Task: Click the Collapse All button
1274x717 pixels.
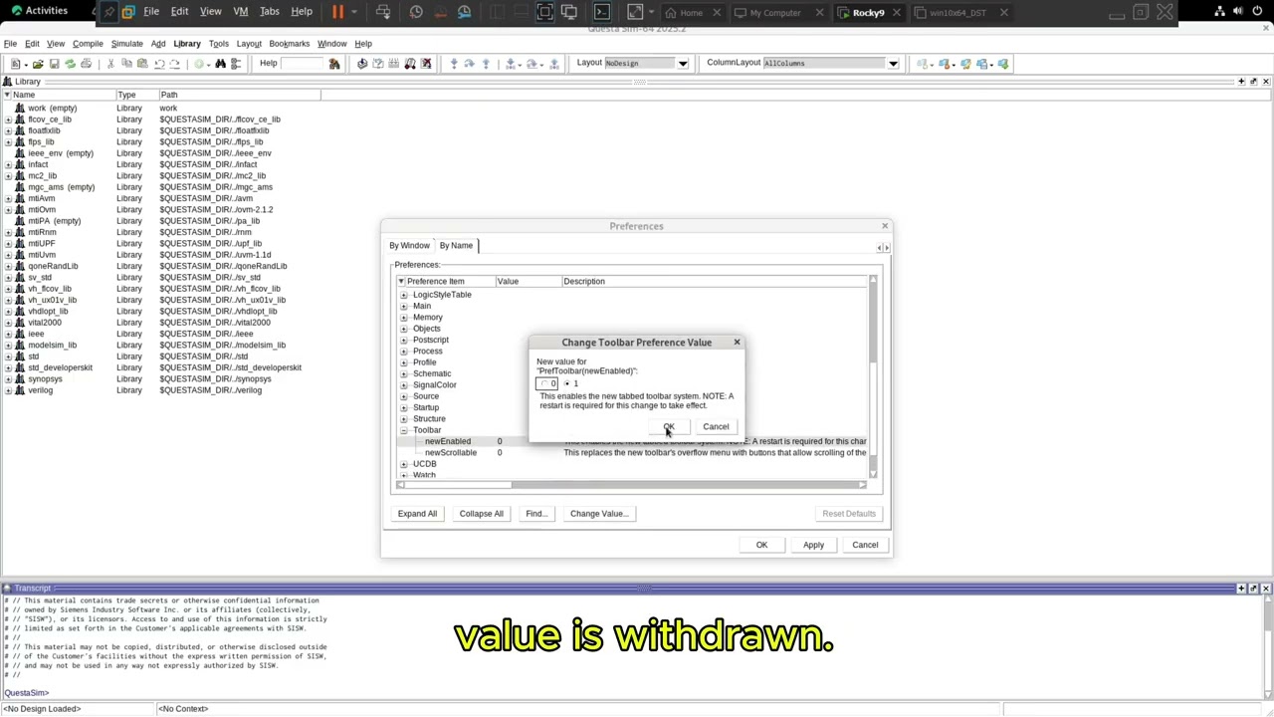Action: (481, 514)
